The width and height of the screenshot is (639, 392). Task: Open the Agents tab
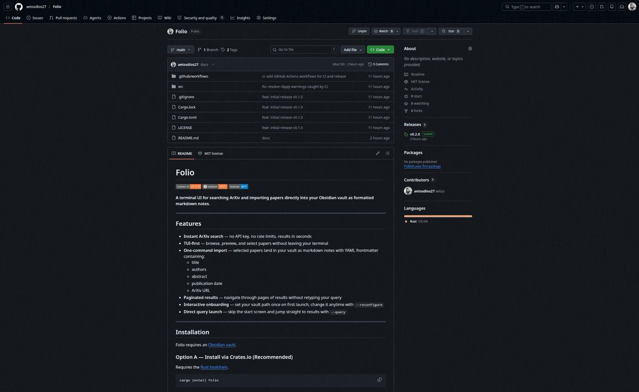tap(92, 18)
